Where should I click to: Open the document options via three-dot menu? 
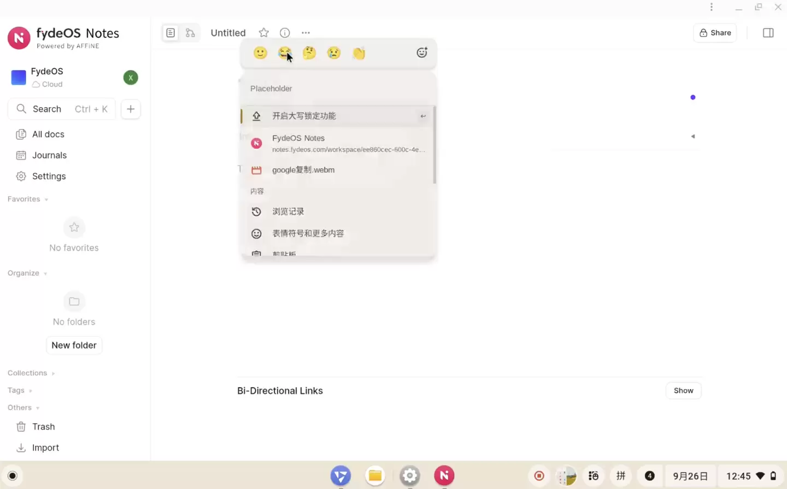pyautogui.click(x=306, y=33)
